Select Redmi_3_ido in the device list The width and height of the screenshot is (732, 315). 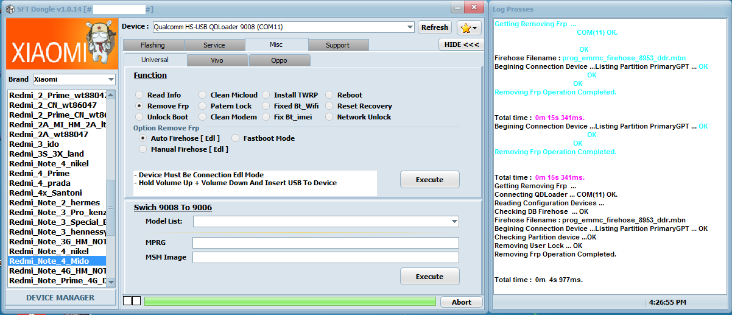[x=57, y=144]
